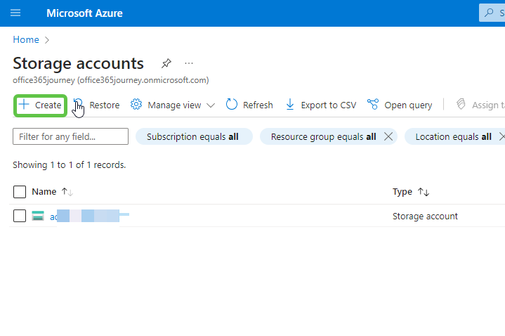Screen dimensions: 505x336
Task: Click the Create plus button
Action: coord(40,105)
